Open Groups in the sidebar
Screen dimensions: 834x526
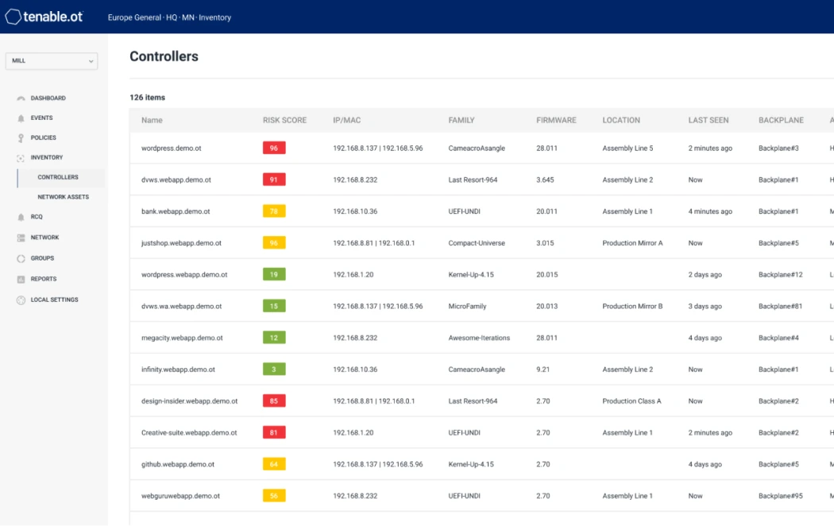(43, 258)
